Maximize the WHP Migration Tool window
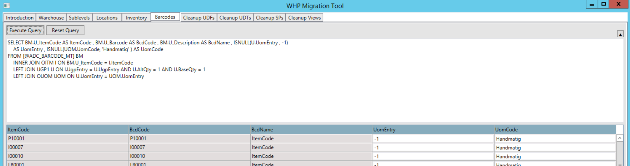 [603, 4]
